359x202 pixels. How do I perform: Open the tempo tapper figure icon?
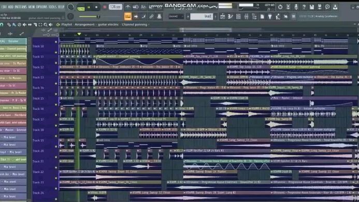[278, 17]
